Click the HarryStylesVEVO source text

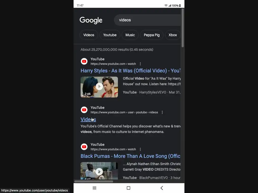(153, 92)
